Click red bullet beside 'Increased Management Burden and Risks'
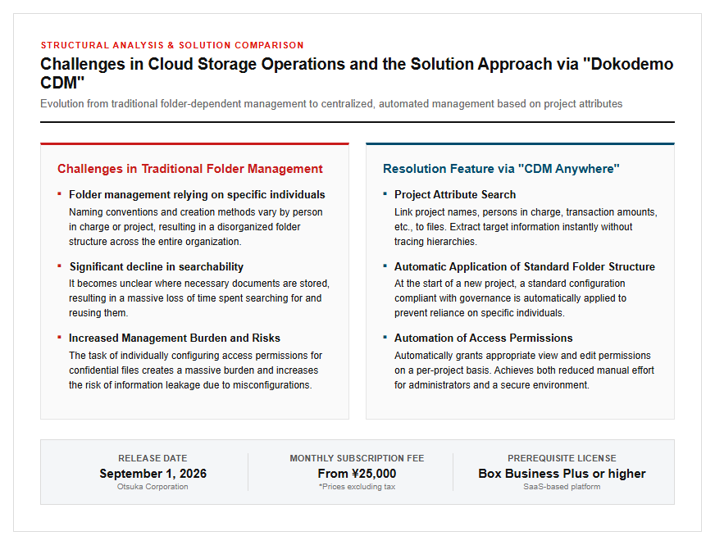Image resolution: width=715 pixels, height=545 pixels. point(59,337)
